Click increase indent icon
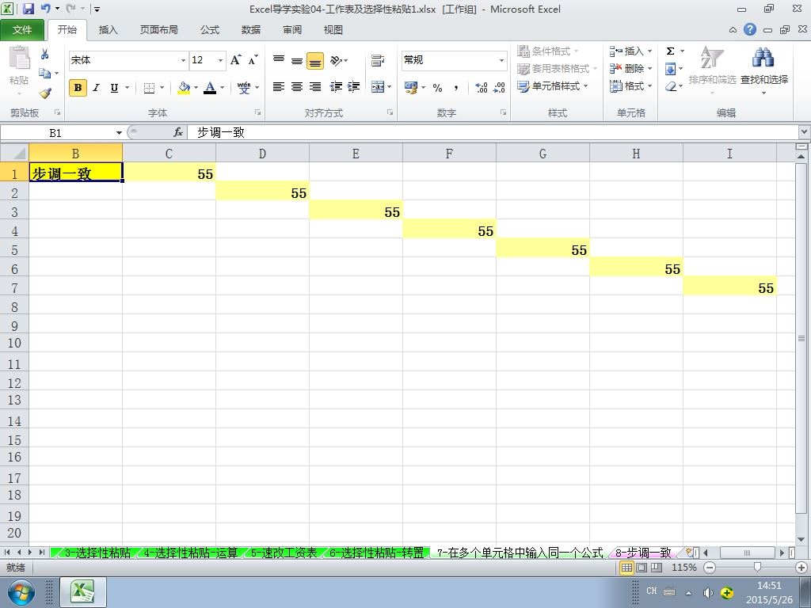811x608 pixels. point(354,87)
